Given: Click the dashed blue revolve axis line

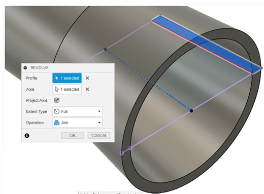Looking at the screenshot, I should click(148, 80).
